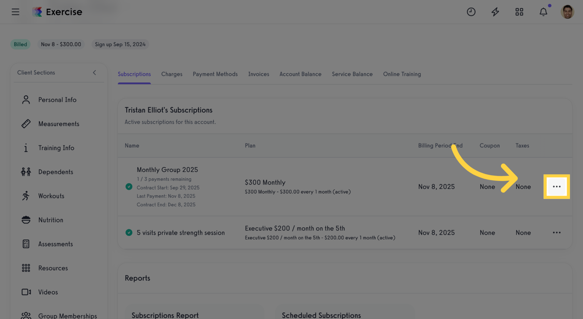583x319 pixels.
Task: Click Monthly Group 2025 payment status check
Action: [x=128, y=186]
